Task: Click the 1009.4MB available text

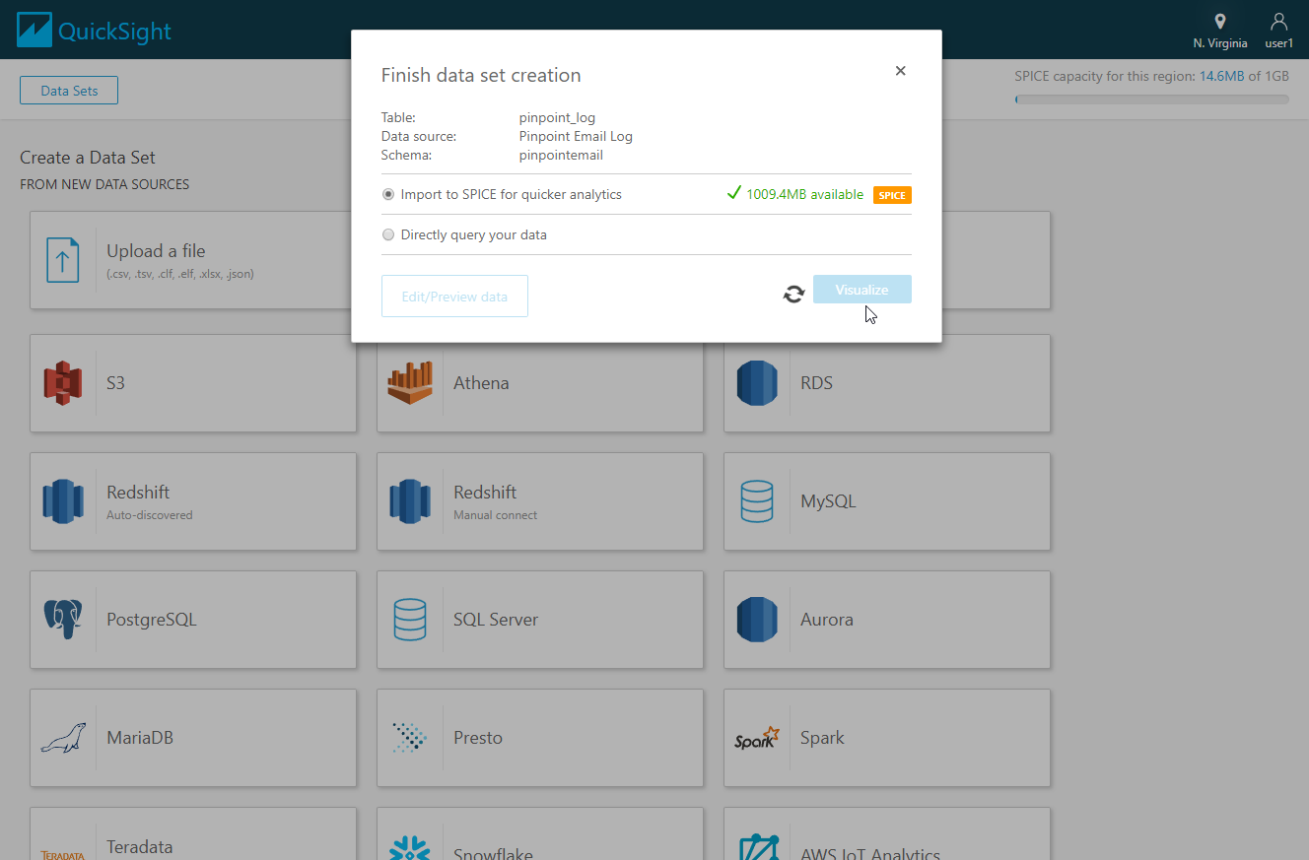Action: point(804,195)
